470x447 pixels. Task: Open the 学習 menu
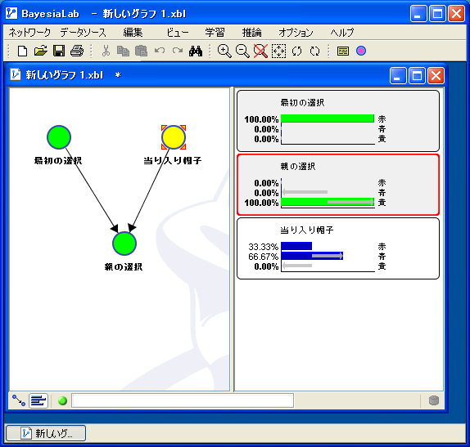point(215,33)
